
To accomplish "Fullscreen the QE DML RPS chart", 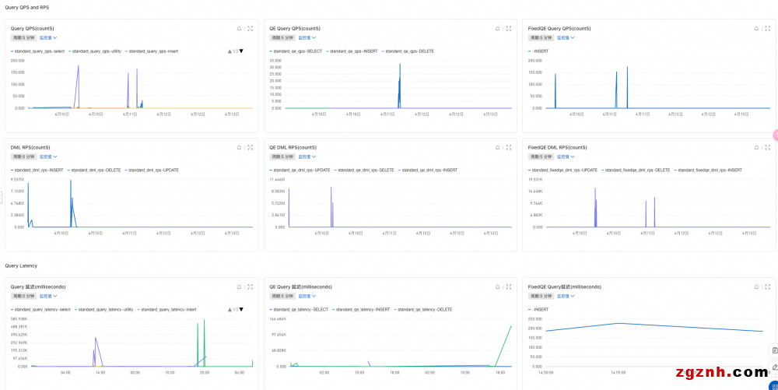I will (x=508, y=147).
